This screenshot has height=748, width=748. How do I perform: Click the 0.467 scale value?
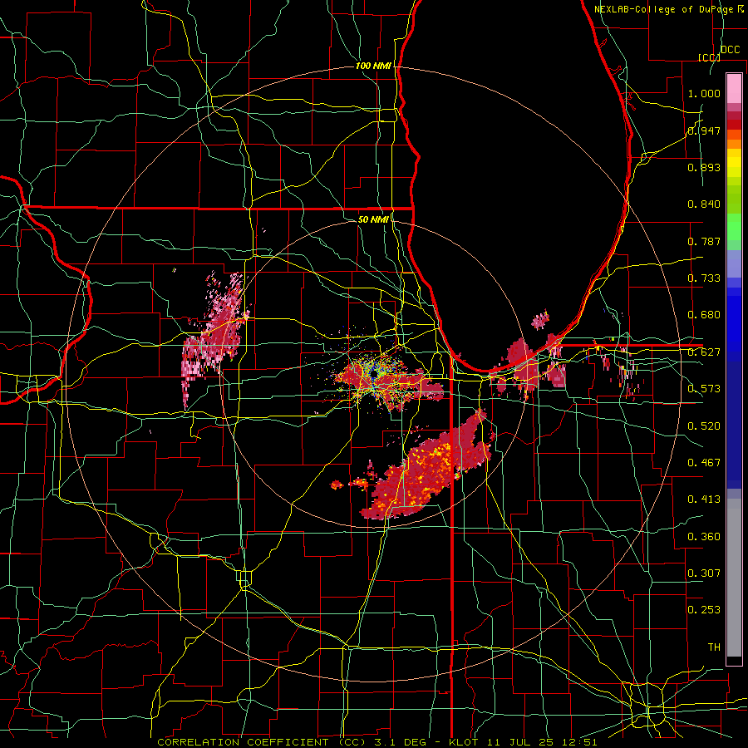(704, 463)
